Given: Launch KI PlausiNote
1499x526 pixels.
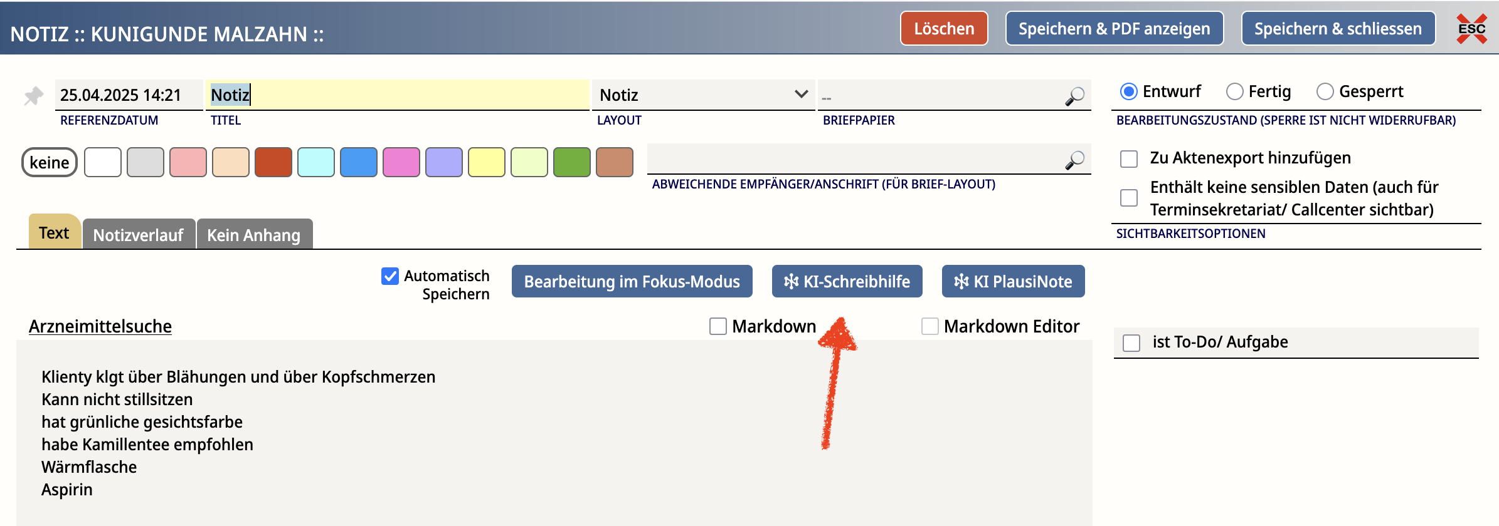Looking at the screenshot, I should tap(1013, 281).
